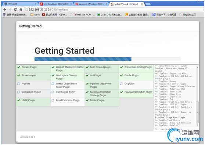Viewport: 205px width, 145px height.
Task: Click the checkmark beside OWASP Markup Formatter Plugin
Action: pos(53,67)
